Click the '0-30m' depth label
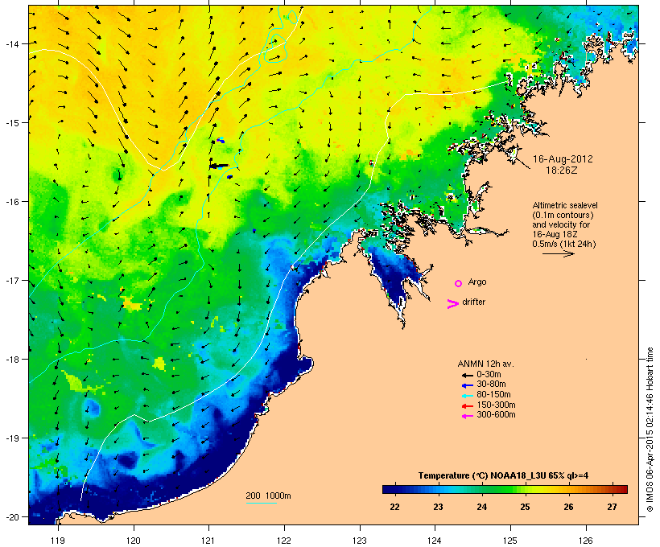The width and height of the screenshot is (660, 547). (489, 375)
